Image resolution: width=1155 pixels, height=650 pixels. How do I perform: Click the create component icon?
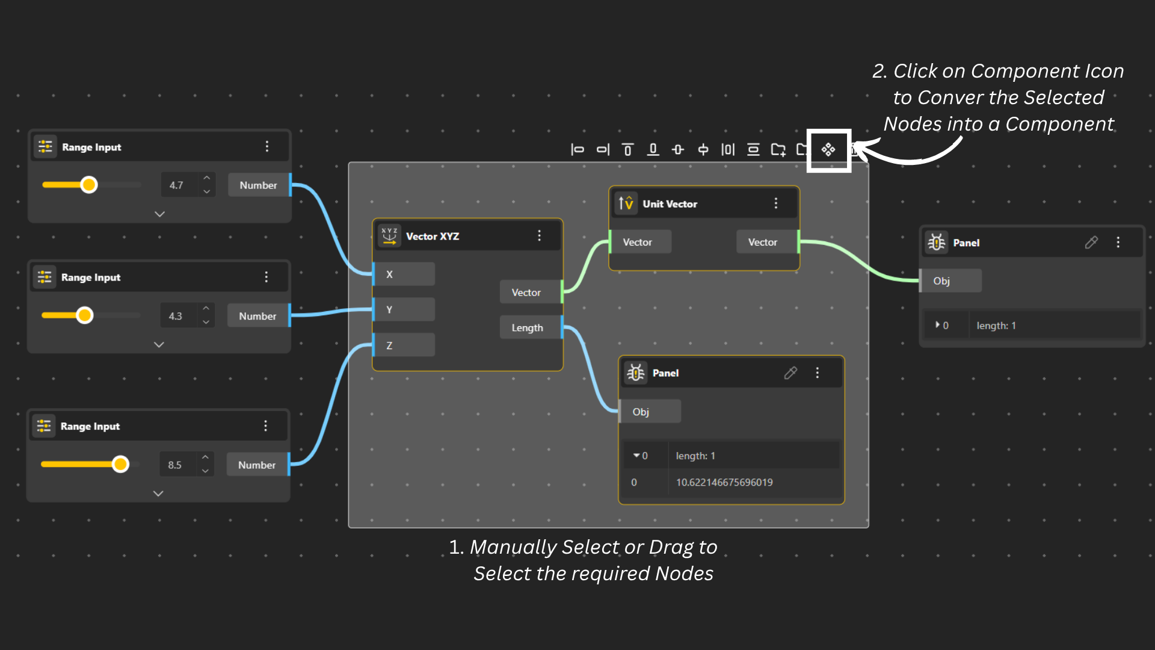pos(828,150)
